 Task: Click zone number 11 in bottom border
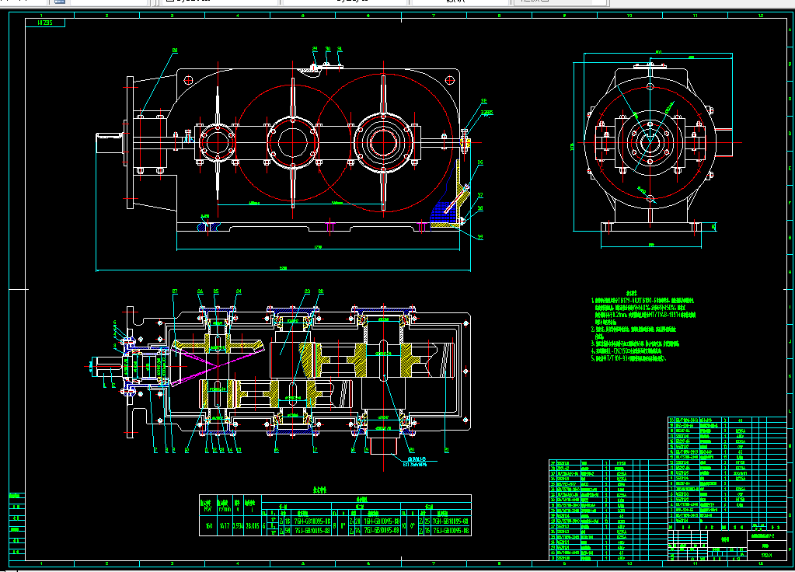pyautogui.click(x=695, y=563)
